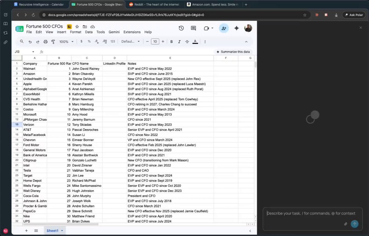This screenshot has width=369, height=236.
Task: Format as percent
Action: 89,42
